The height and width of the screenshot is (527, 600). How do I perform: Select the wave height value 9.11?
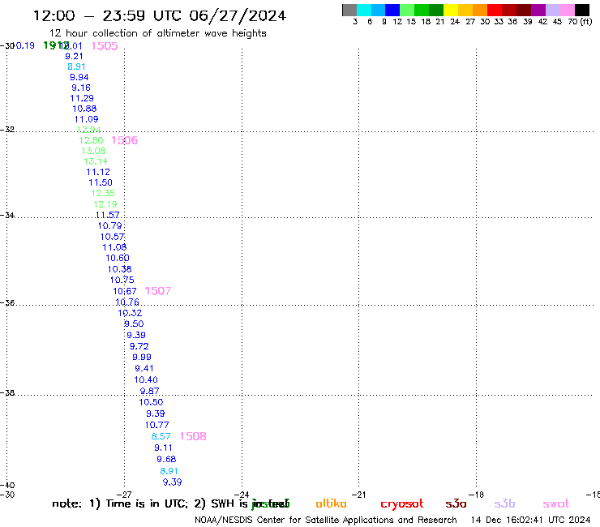click(163, 448)
